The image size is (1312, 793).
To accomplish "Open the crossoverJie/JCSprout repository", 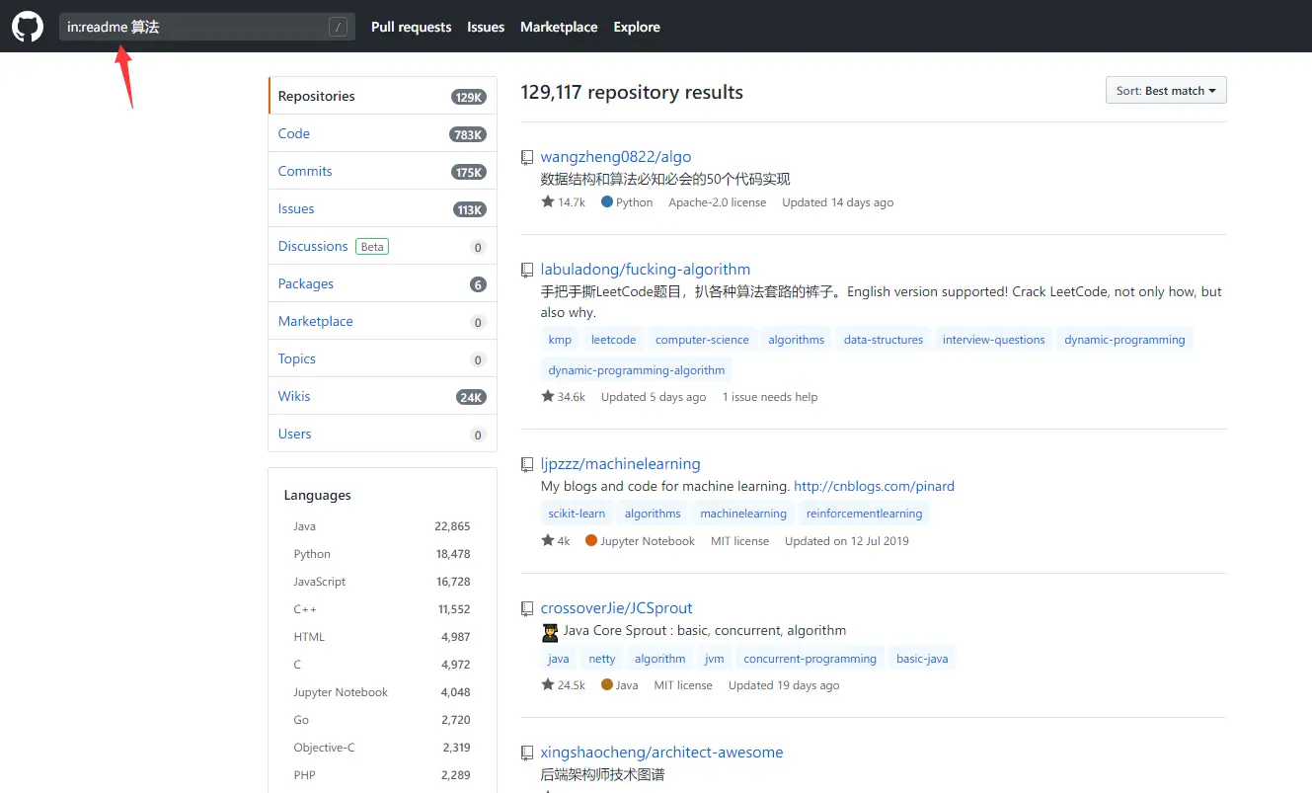I will pos(617,608).
